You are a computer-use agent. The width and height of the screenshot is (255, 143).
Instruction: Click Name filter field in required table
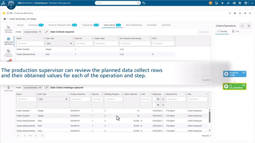pyautogui.click(x=30, y=43)
